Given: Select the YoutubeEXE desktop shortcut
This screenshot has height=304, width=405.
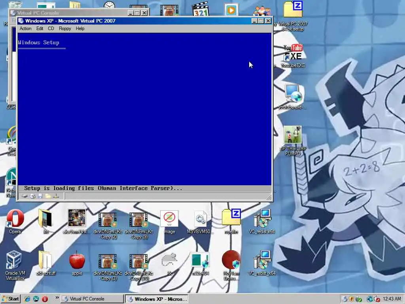Looking at the screenshot, I should tap(293, 56).
